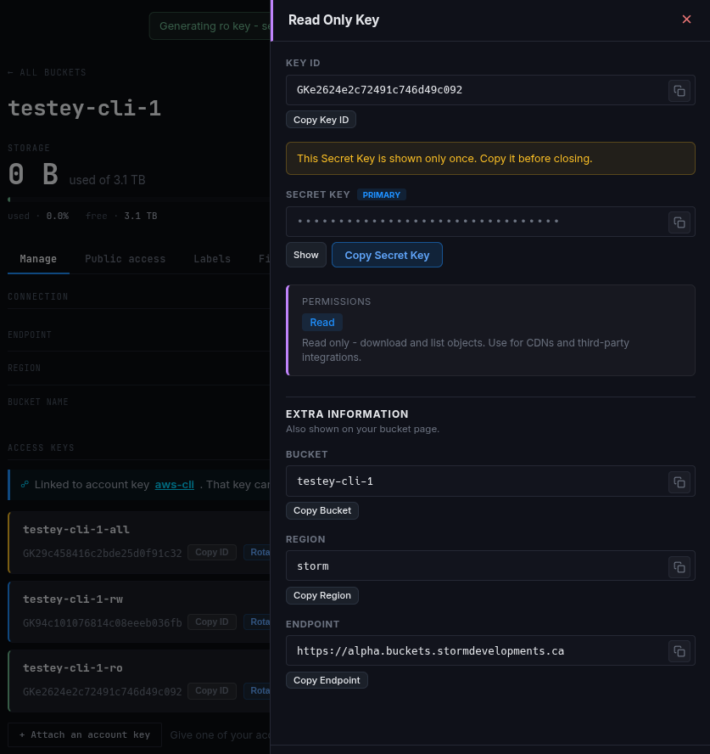Click the testey-cli-1-all key name
The width and height of the screenshot is (710, 754).
75,530
